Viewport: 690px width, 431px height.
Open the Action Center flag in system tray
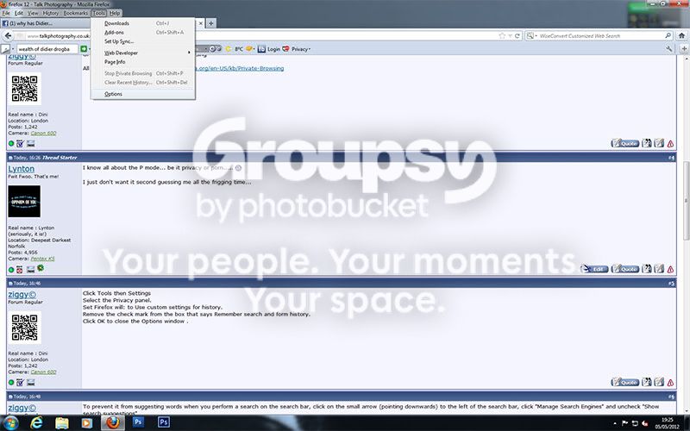click(624, 423)
